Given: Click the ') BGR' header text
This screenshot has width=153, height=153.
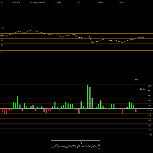Looking at the screenshot, I should [101, 2].
